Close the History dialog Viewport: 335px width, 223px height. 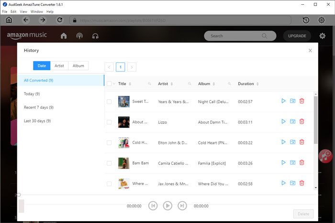pos(310,51)
